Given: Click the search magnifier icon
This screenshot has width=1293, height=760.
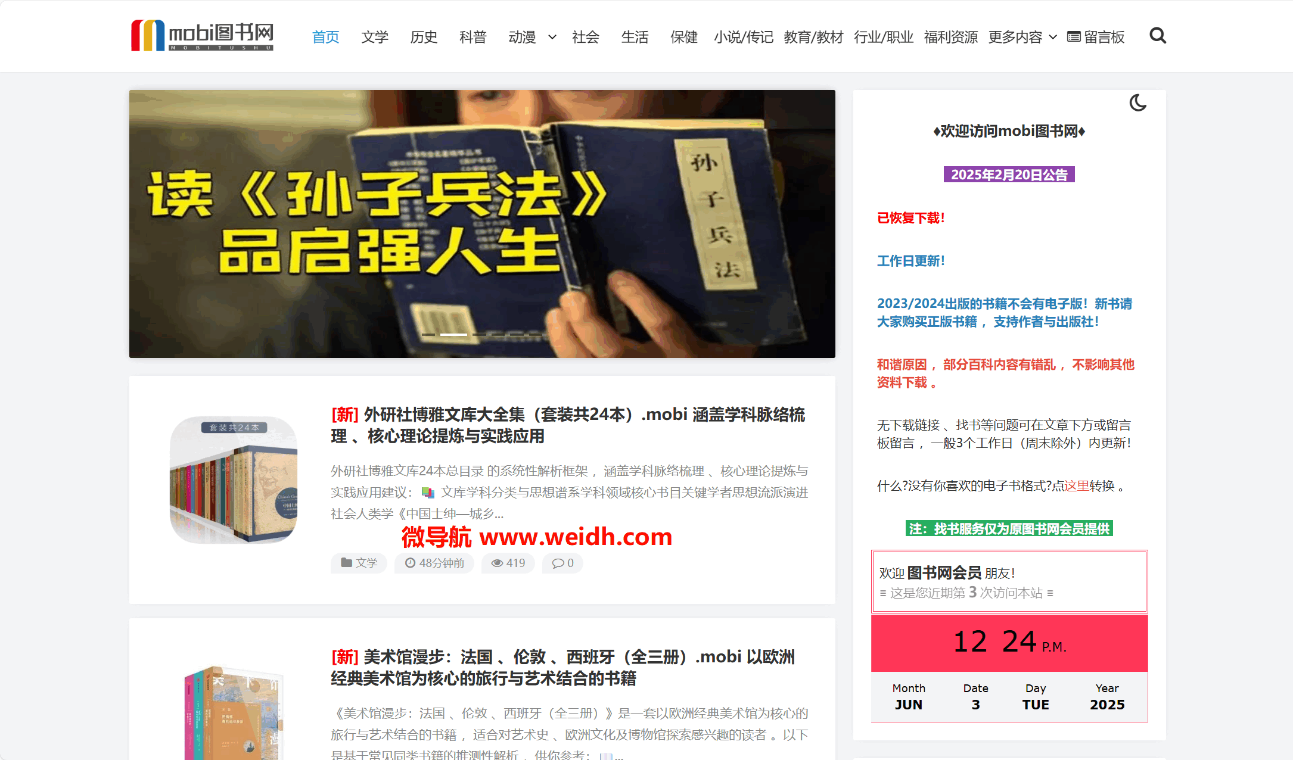Looking at the screenshot, I should [1157, 36].
